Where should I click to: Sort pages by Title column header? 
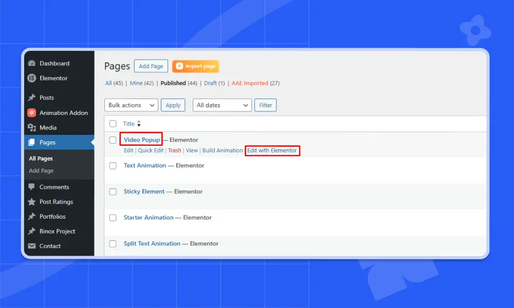[129, 124]
